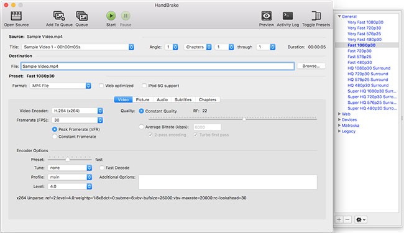Viewport: 404px width, 233px height.
Task: Open the Format MP4 File dropdown
Action: tap(60, 86)
